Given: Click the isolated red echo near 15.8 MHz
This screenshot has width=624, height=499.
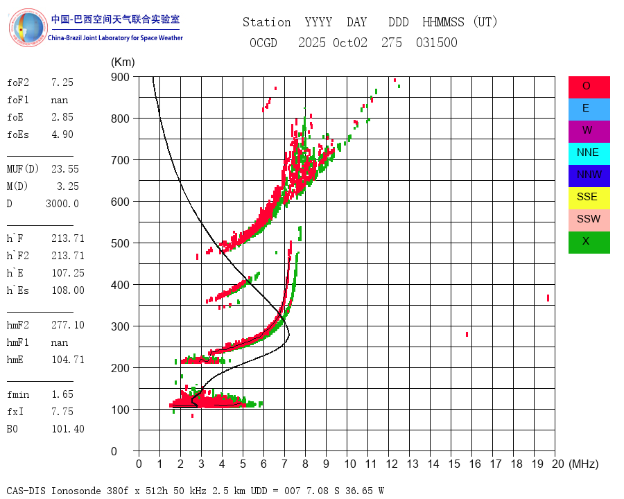Looking at the screenshot, I should tap(467, 334).
